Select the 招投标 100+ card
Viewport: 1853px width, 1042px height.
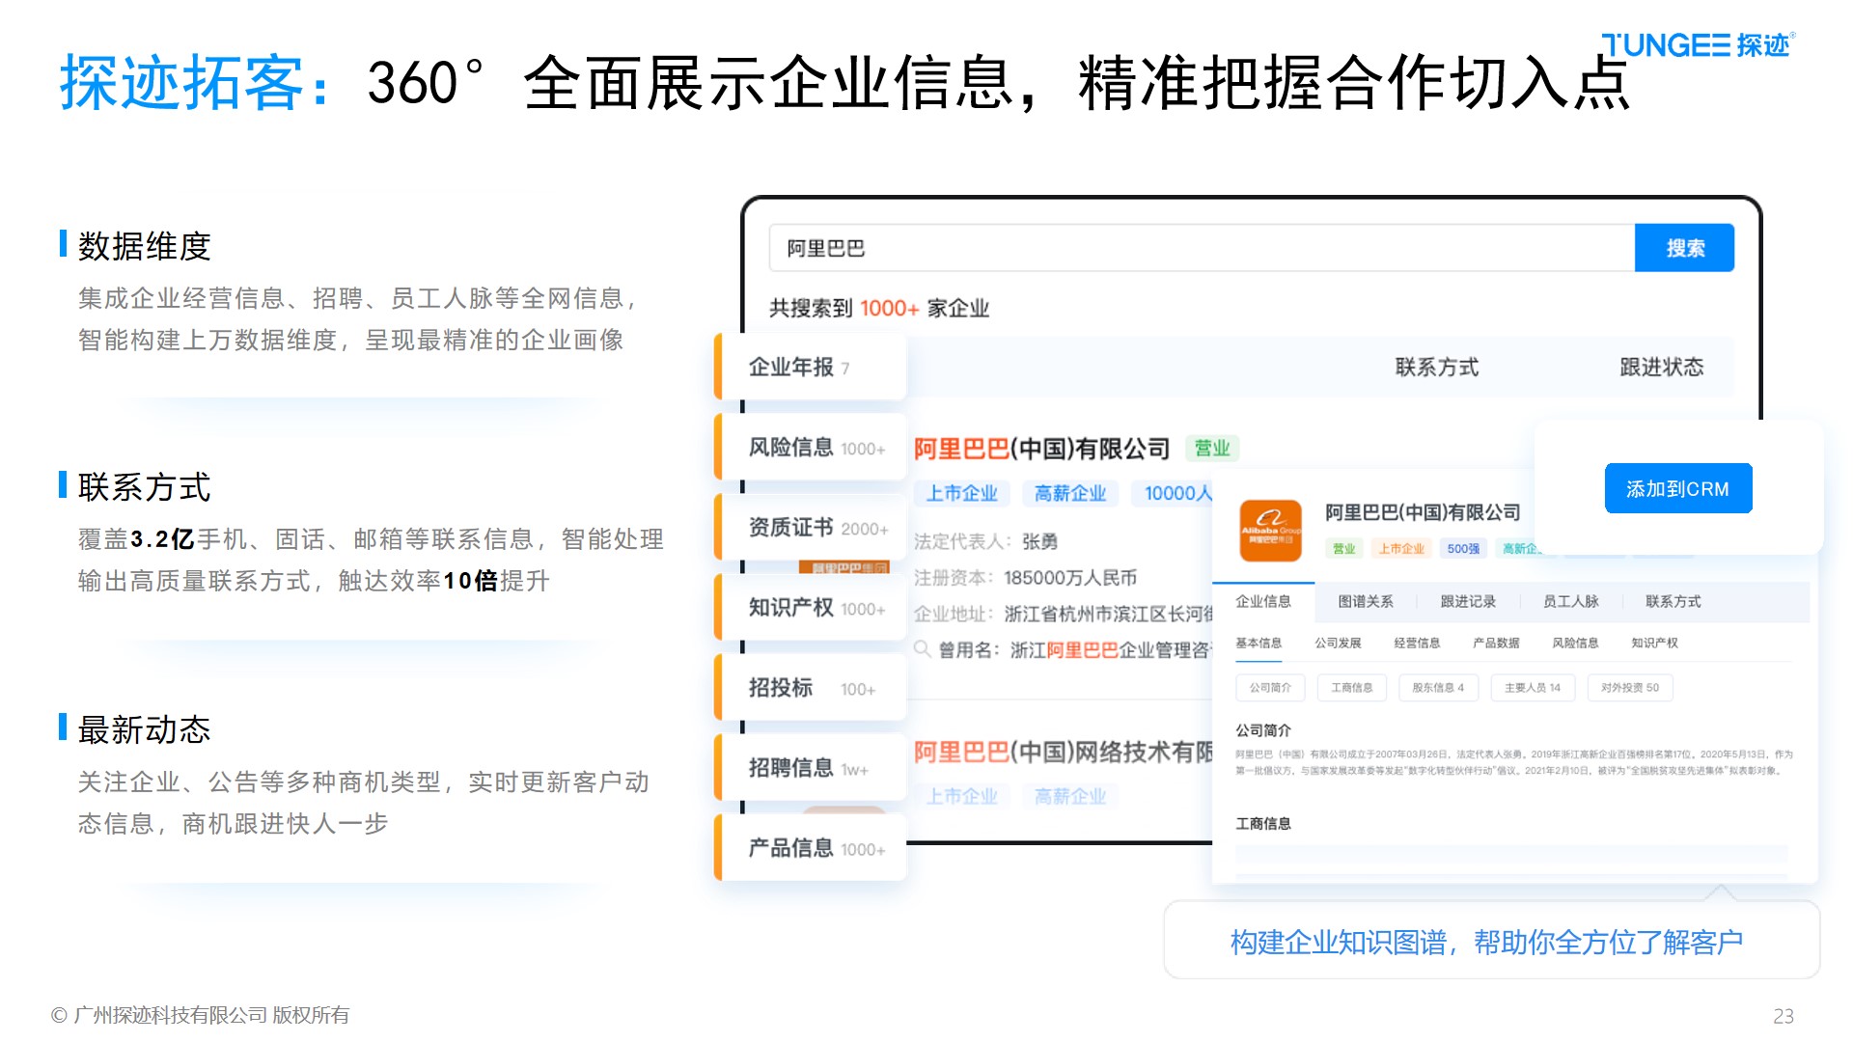coord(811,688)
